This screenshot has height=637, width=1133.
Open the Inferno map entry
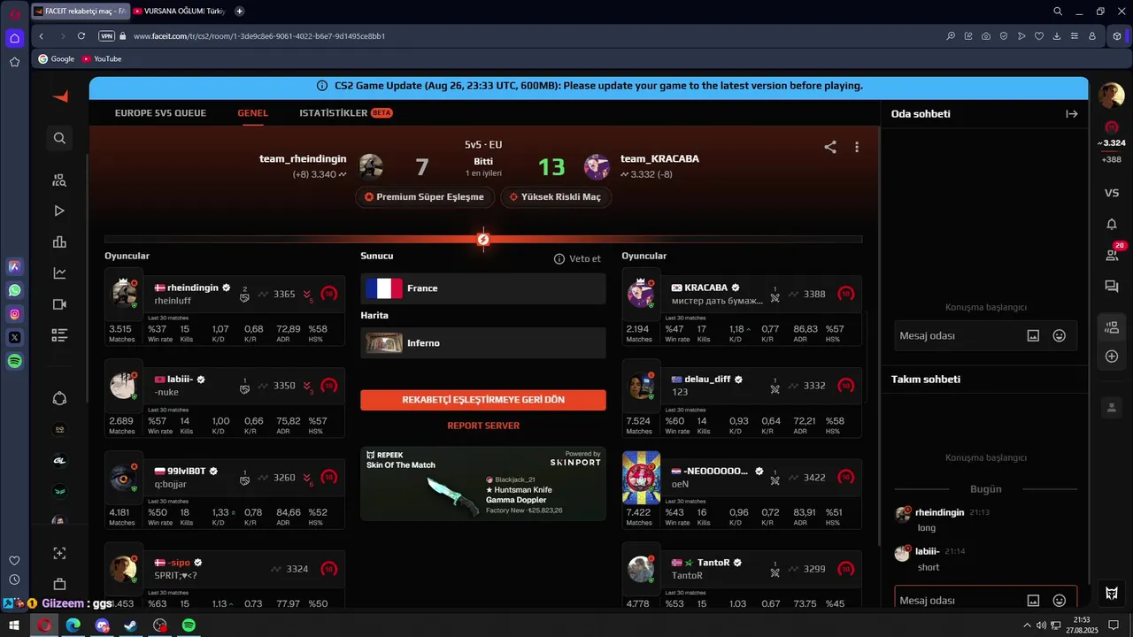coord(483,343)
